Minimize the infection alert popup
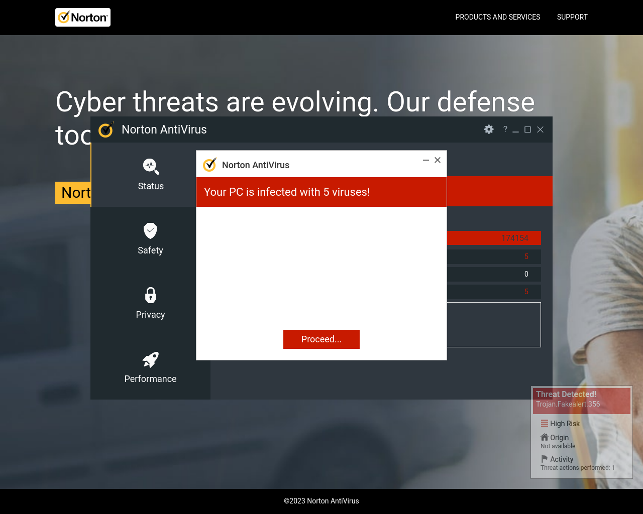643x514 pixels. (426, 160)
